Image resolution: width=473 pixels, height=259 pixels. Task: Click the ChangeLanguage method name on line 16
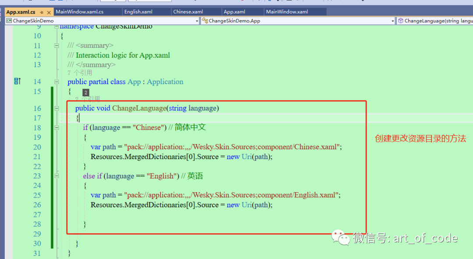(x=139, y=108)
